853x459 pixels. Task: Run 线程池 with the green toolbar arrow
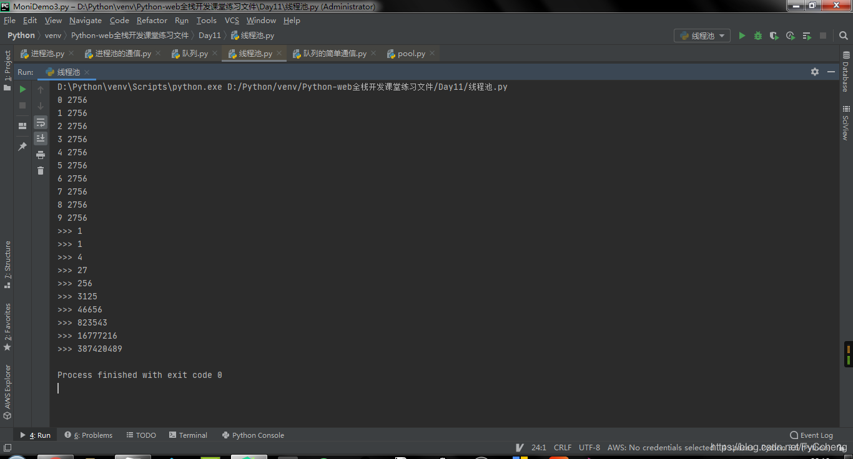coord(742,36)
